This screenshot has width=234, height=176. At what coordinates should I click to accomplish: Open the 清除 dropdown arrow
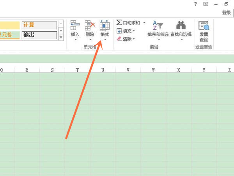134,39
